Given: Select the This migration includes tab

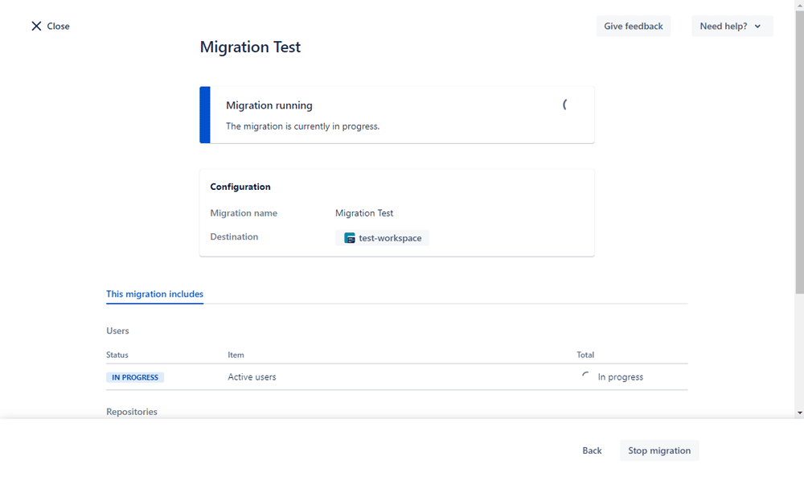Looking at the screenshot, I should [x=154, y=294].
